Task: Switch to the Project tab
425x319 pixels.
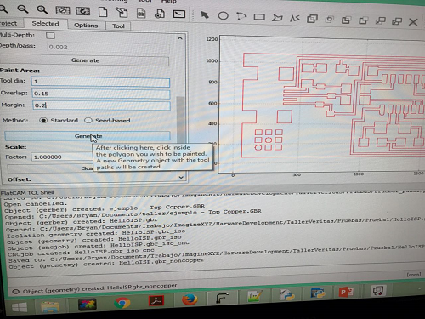Action: 8,23
